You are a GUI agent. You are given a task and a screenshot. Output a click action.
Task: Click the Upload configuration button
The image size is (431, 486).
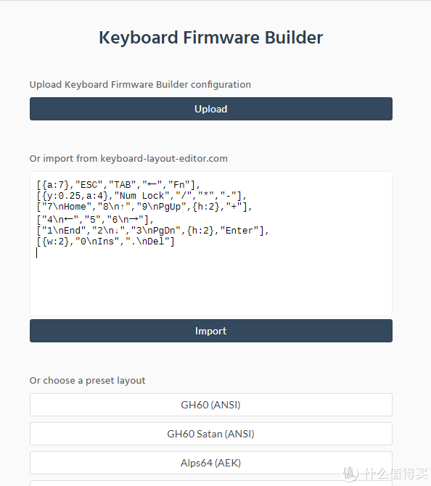pos(211,109)
